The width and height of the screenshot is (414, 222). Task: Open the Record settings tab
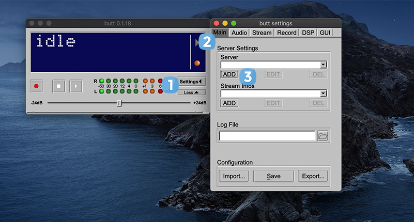click(x=286, y=33)
